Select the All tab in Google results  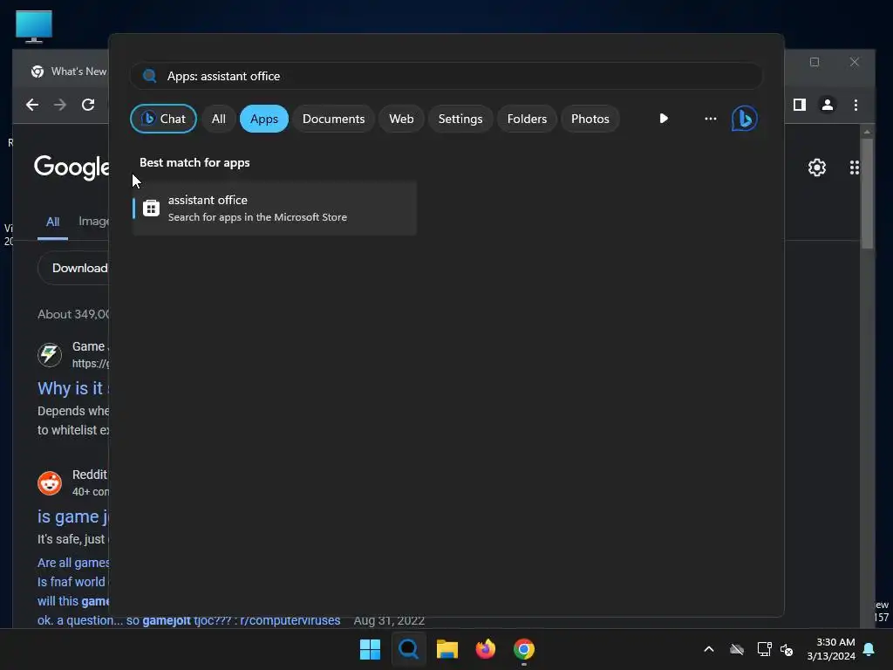coord(52,222)
